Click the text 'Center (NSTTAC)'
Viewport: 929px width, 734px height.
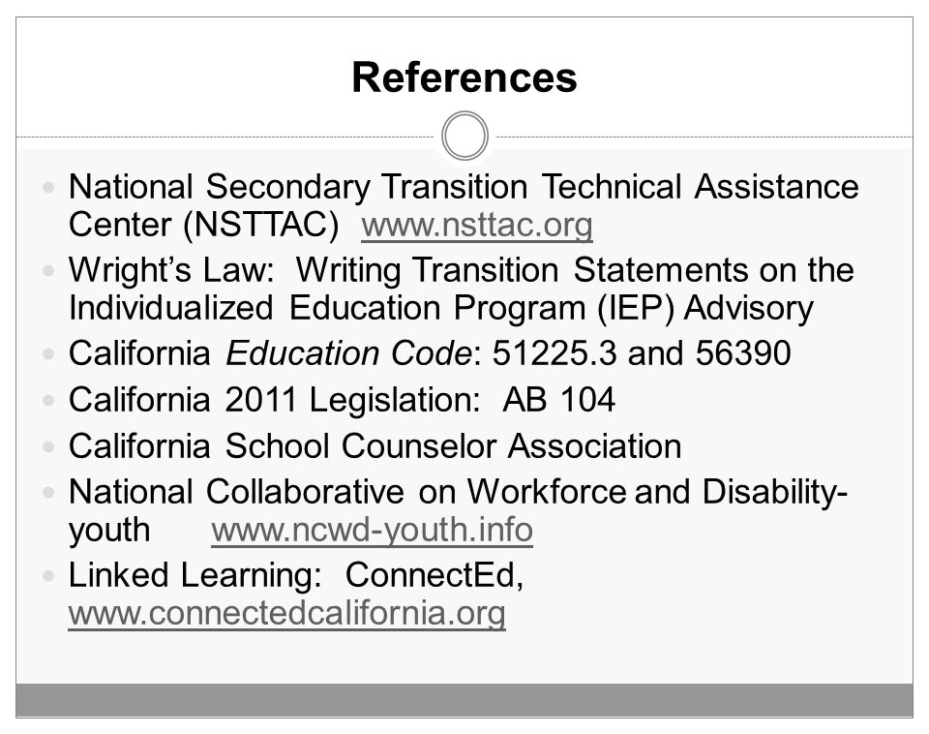click(204, 226)
